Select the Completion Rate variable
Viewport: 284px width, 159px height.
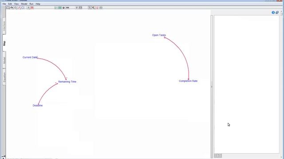188,81
